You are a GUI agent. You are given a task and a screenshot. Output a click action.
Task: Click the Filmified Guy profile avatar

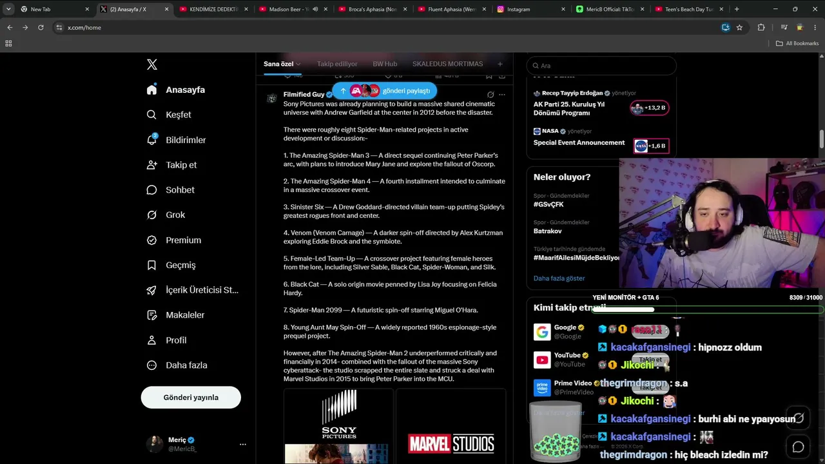272,98
